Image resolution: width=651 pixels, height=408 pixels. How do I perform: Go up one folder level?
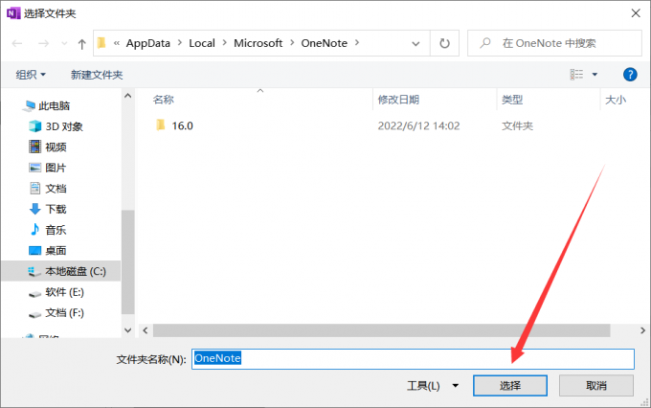click(81, 44)
